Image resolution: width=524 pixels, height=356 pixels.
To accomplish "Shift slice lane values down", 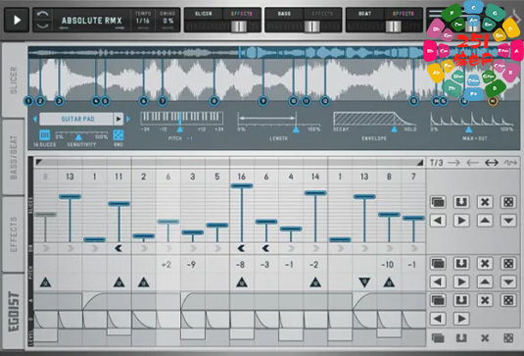I will (508, 221).
